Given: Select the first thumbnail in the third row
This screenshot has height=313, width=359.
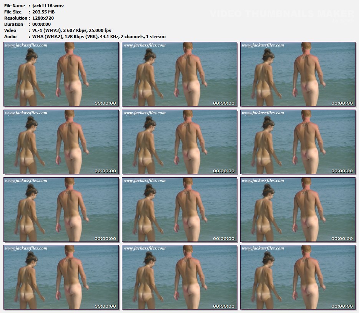Looking at the screenshot, I should (61, 210).
